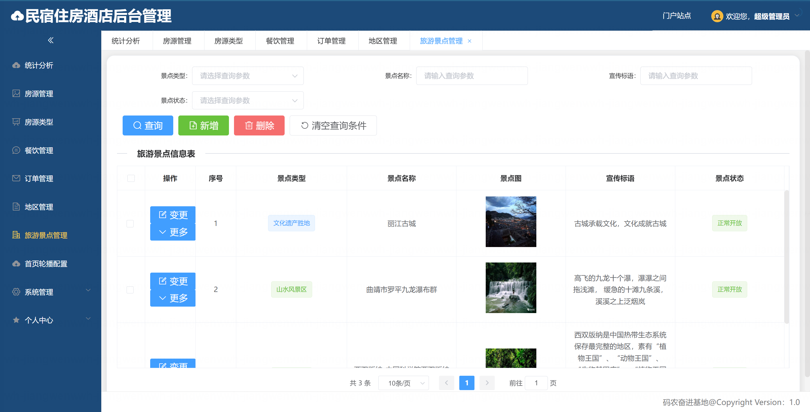The height and width of the screenshot is (412, 810).
Task: Collapse the sidebar with double-chevron icon
Action: click(x=51, y=40)
